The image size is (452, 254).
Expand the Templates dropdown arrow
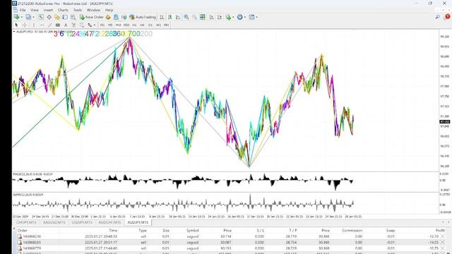[256, 17]
